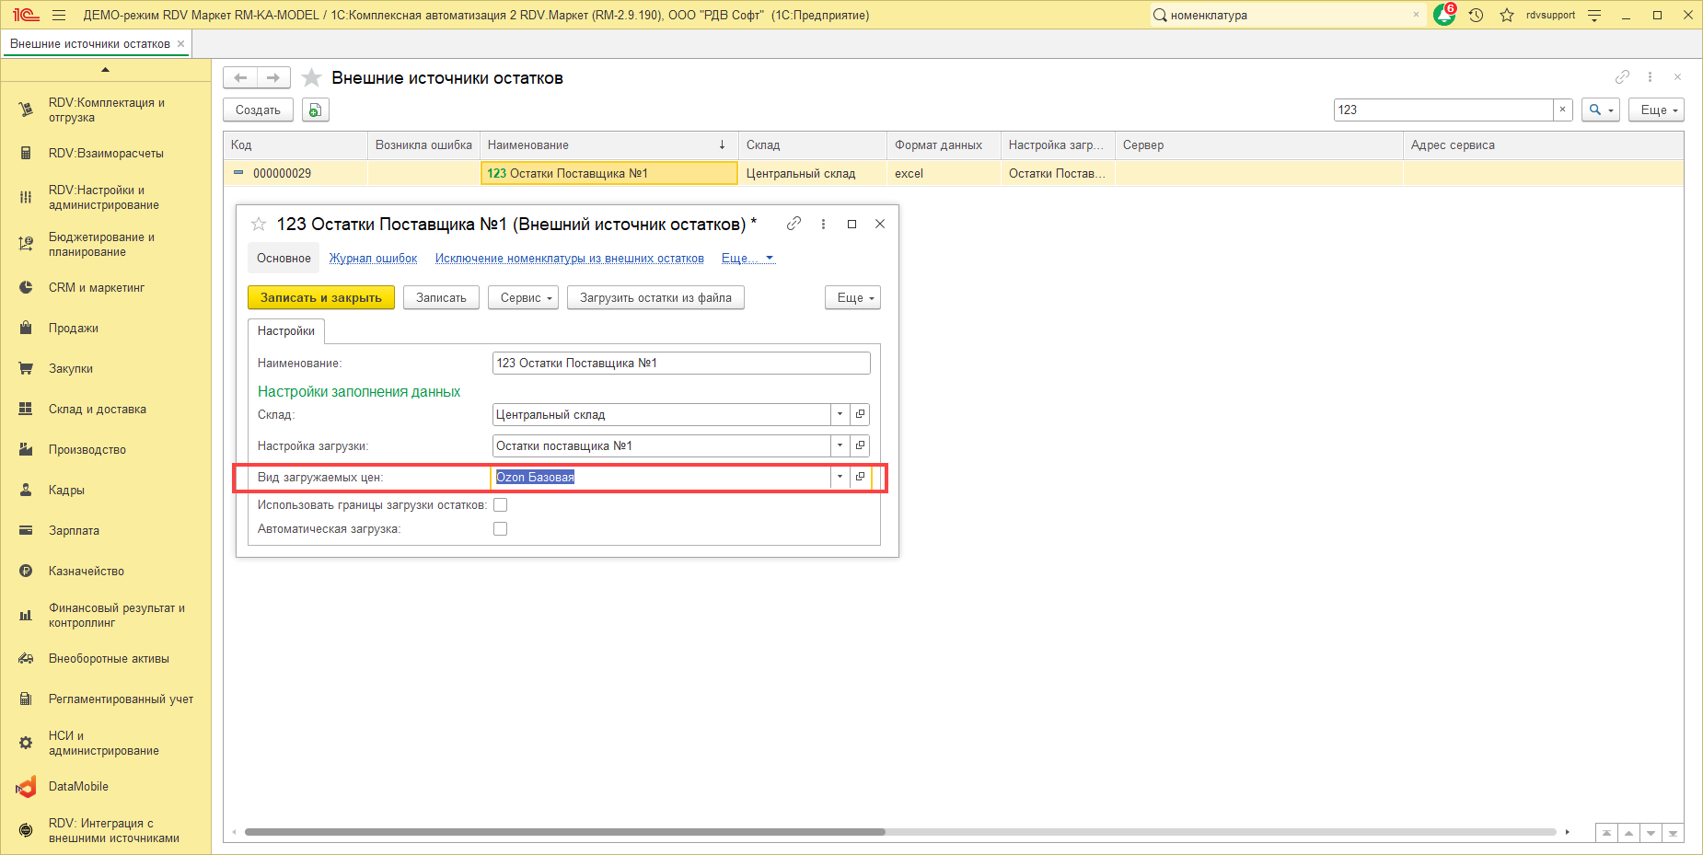Open the history clock icon
The height and width of the screenshot is (855, 1703).
click(x=1476, y=16)
